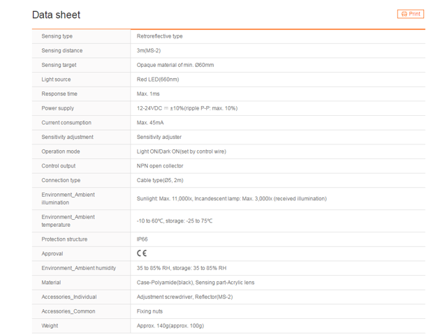Click the printer icon in the Print button
The height and width of the screenshot is (335, 447).
(404, 14)
